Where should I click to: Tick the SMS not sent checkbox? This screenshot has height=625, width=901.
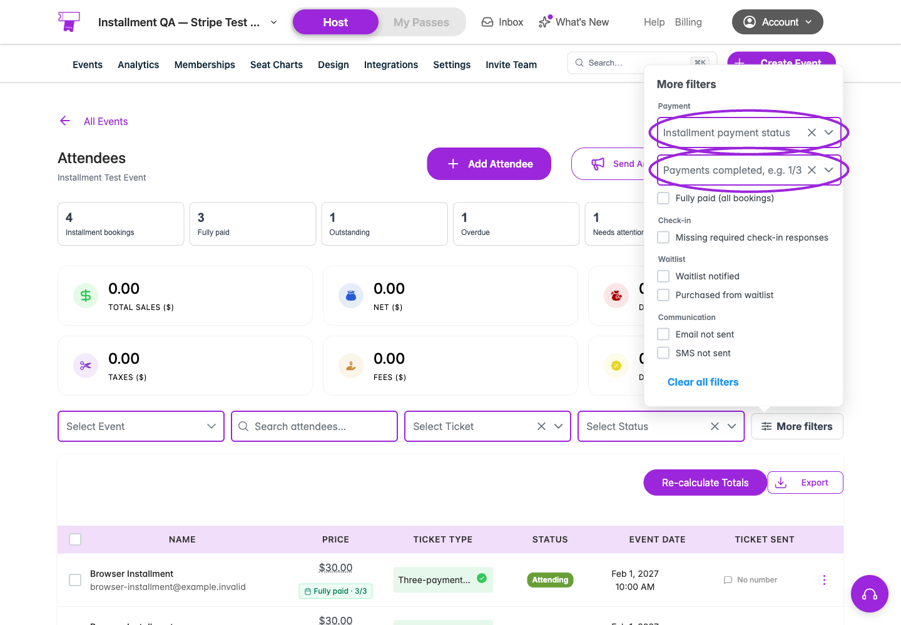pyautogui.click(x=663, y=353)
